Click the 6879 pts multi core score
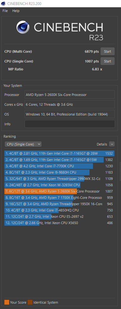Viewport: 121px width, 309px height. pos(92,52)
